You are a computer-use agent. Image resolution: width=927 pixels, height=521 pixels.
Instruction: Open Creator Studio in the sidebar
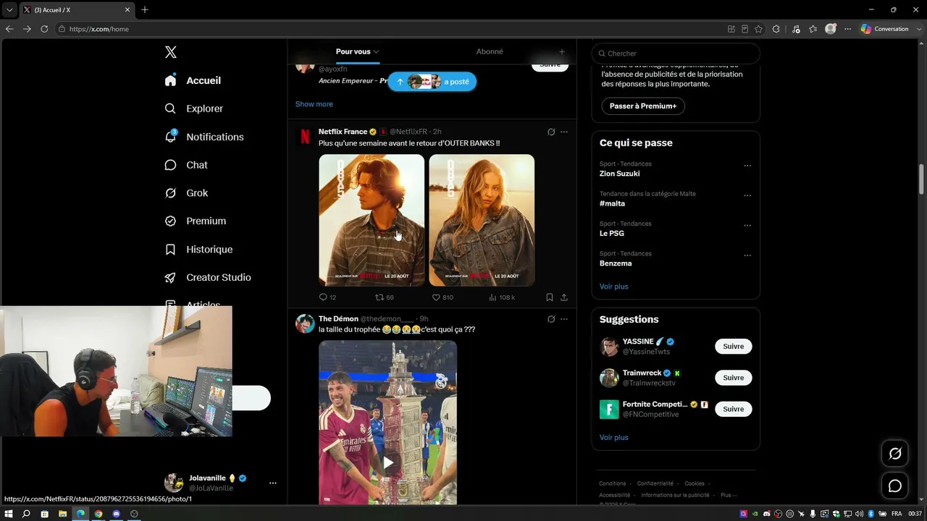(207, 277)
